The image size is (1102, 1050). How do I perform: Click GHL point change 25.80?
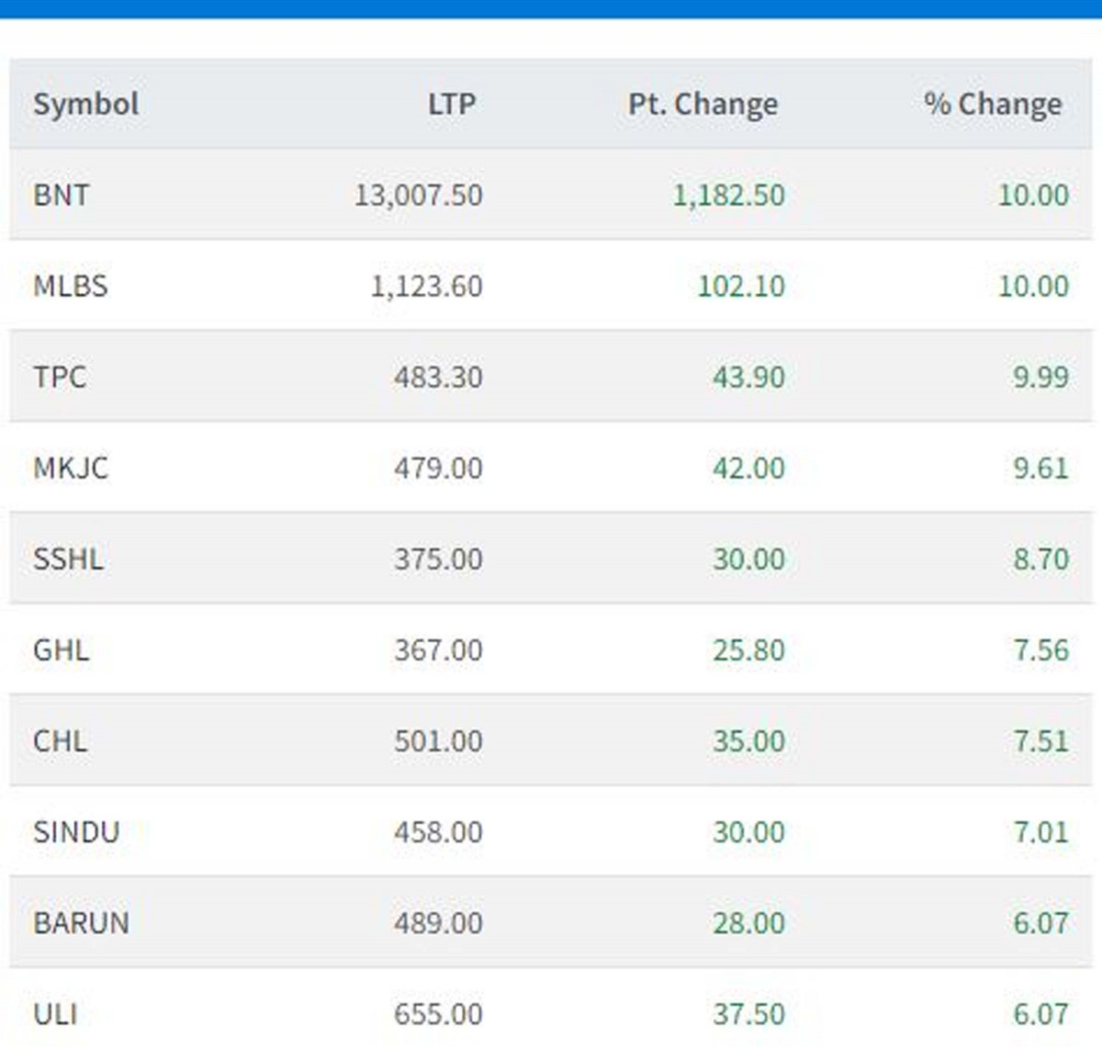click(748, 649)
